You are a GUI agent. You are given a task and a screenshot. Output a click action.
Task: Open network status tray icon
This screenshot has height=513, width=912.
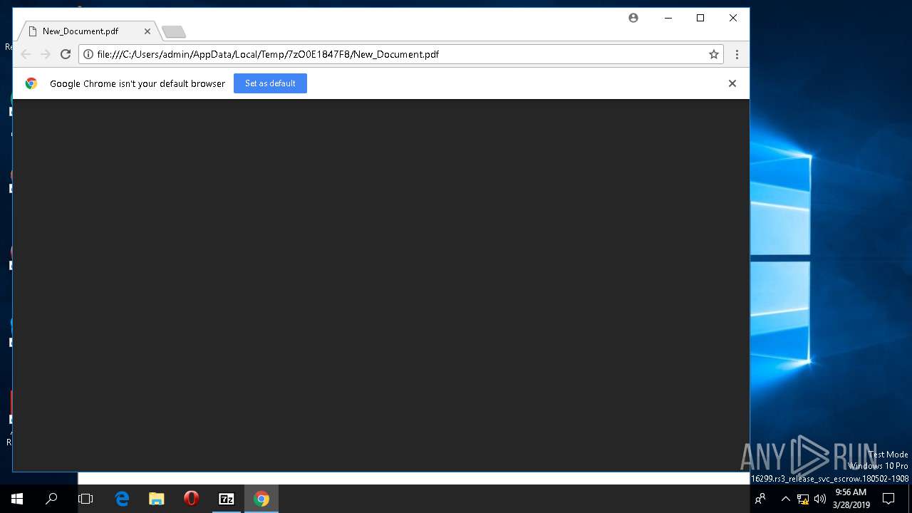[x=803, y=499]
